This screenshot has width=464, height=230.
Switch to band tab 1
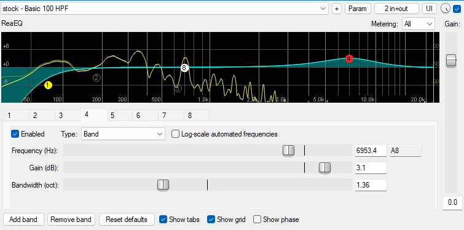click(9, 116)
